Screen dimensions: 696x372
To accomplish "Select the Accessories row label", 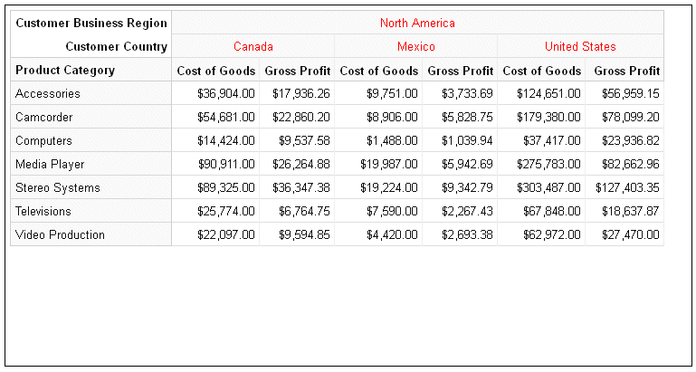I will pos(47,93).
